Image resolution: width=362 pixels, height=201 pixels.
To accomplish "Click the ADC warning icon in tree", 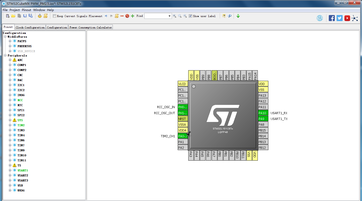I will [14, 60].
